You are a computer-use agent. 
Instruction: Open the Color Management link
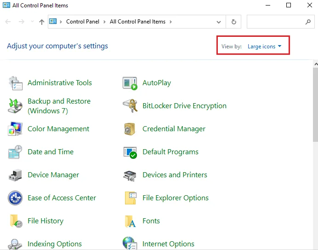click(x=58, y=129)
